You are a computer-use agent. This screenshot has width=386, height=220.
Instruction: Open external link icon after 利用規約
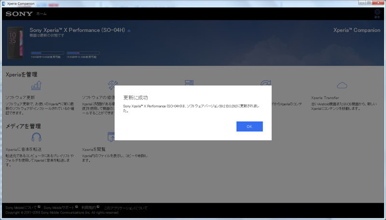pos(98,207)
